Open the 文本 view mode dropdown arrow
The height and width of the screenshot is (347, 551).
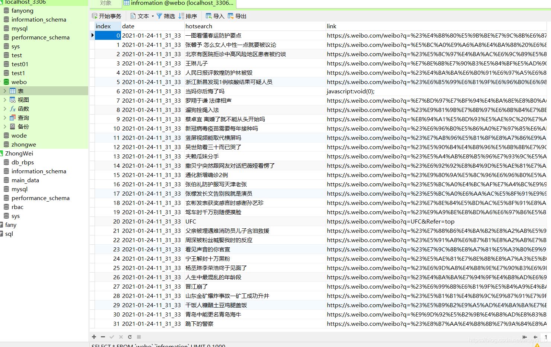point(153,16)
